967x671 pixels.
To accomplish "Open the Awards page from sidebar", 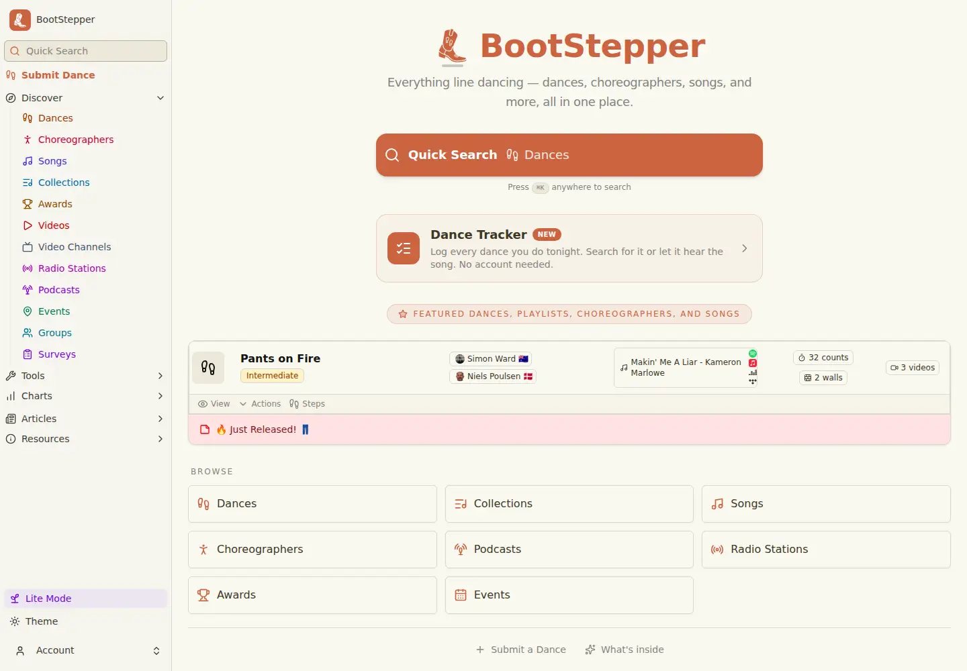I will point(55,204).
